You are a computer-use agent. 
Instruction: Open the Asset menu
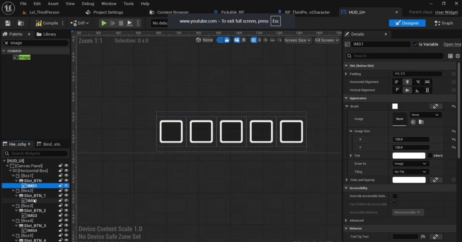pos(53,4)
